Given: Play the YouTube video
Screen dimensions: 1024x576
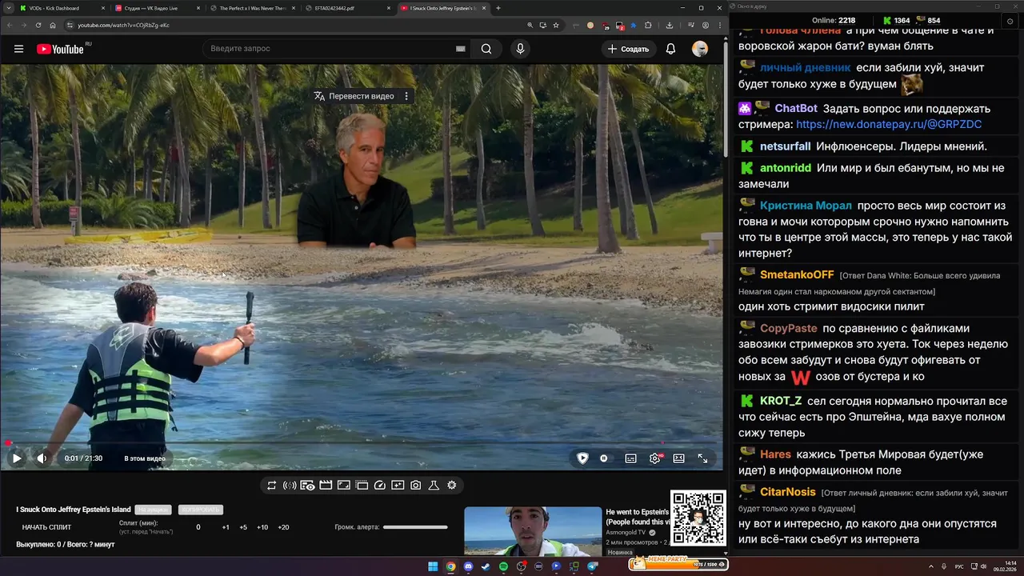Looking at the screenshot, I should (16, 458).
